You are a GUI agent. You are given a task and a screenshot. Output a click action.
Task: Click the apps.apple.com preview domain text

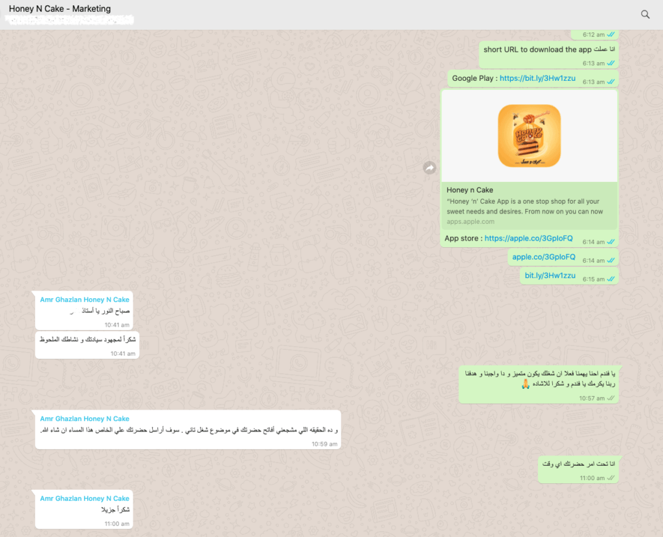coord(470,221)
